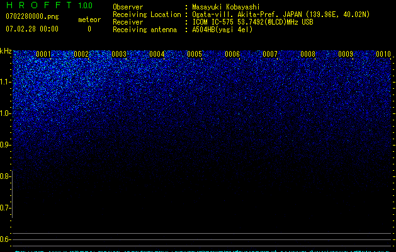Click the Receiving Location label

pyautogui.click(x=147, y=14)
